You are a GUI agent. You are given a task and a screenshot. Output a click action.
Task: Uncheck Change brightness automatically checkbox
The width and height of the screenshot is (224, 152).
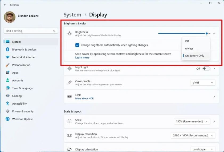click(77, 45)
